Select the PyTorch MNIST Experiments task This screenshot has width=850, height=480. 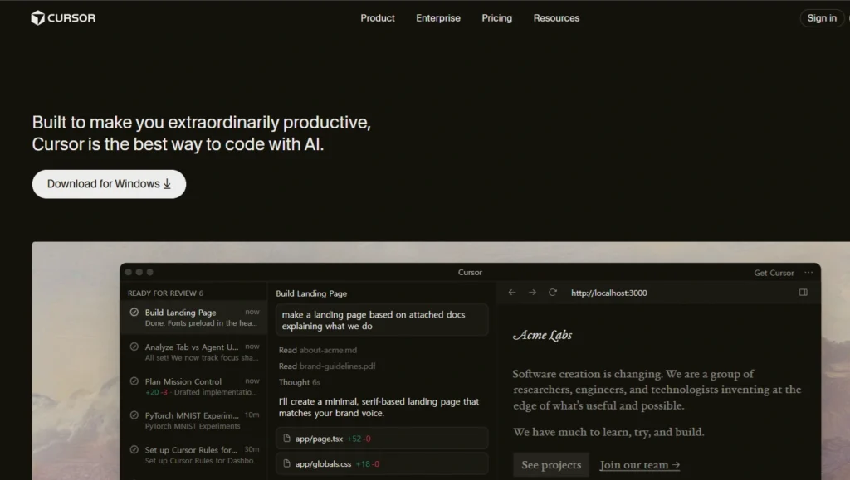[194, 420]
